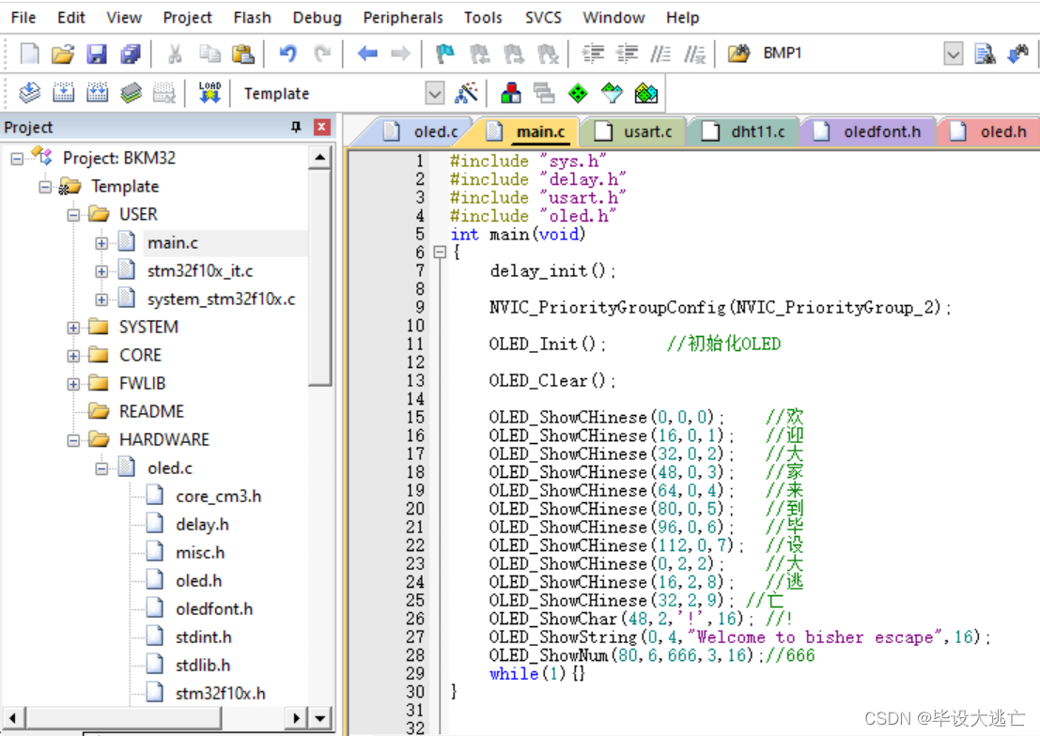
Task: Copy selection with the Copy icon
Action: (x=210, y=54)
